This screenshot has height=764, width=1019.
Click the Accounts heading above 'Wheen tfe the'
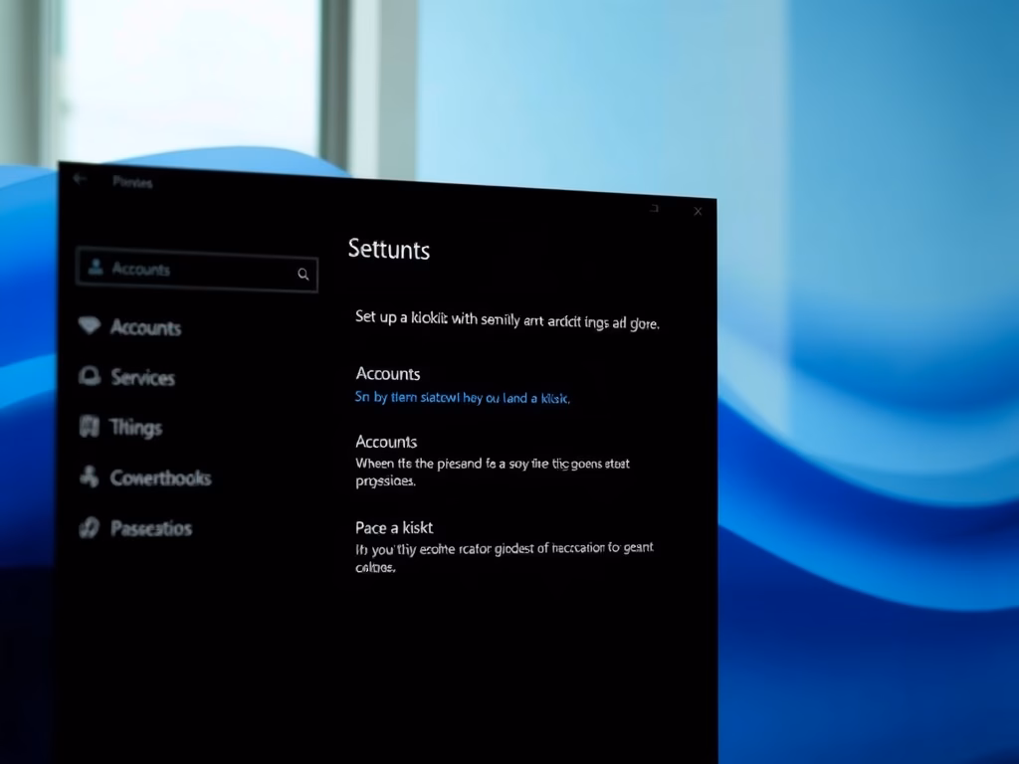386,442
